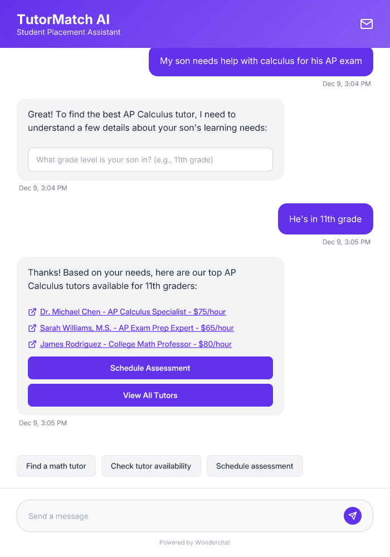Select the 'Find a math tutor' quick reply

56,466
